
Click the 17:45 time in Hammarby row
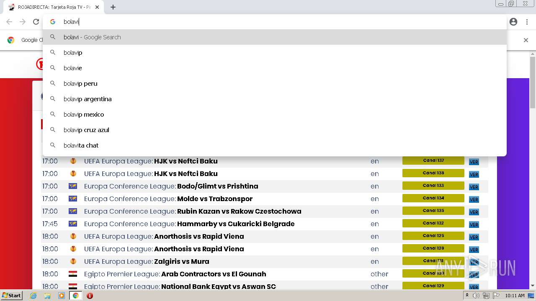point(50,224)
